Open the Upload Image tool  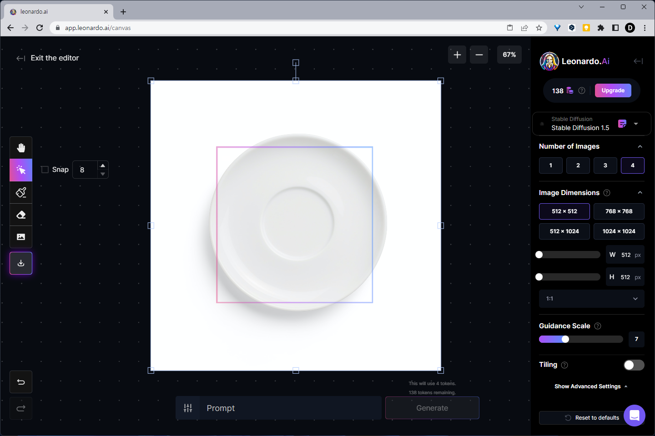click(x=21, y=237)
